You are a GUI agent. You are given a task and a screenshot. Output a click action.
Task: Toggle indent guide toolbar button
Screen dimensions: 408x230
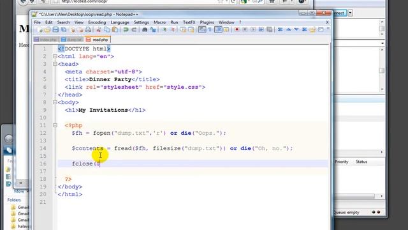218,30
